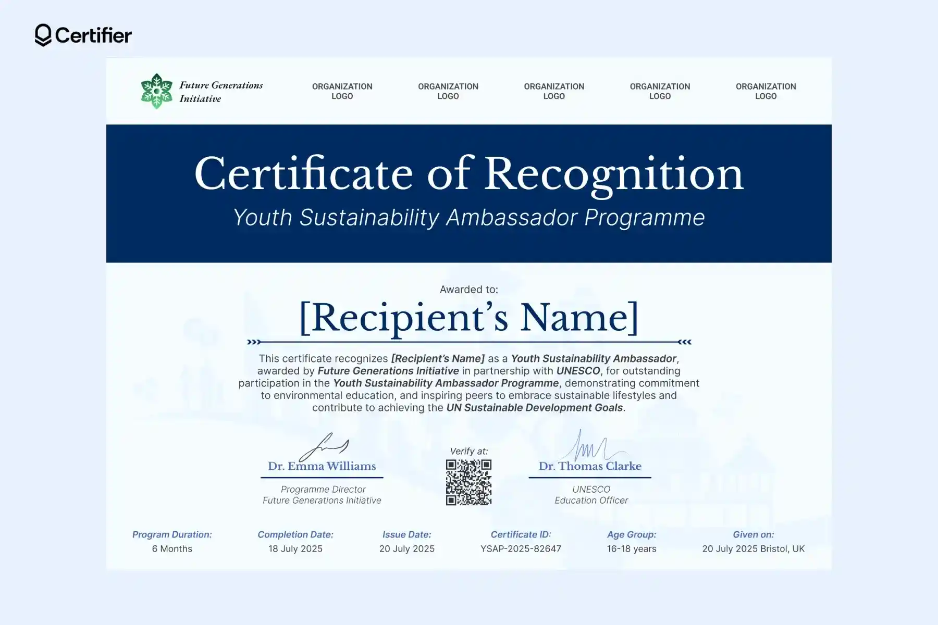Click the second Organization Logo placeholder

pyautogui.click(x=448, y=91)
